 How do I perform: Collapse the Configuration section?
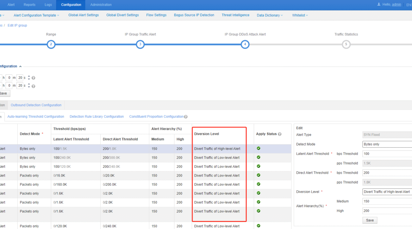point(20,66)
